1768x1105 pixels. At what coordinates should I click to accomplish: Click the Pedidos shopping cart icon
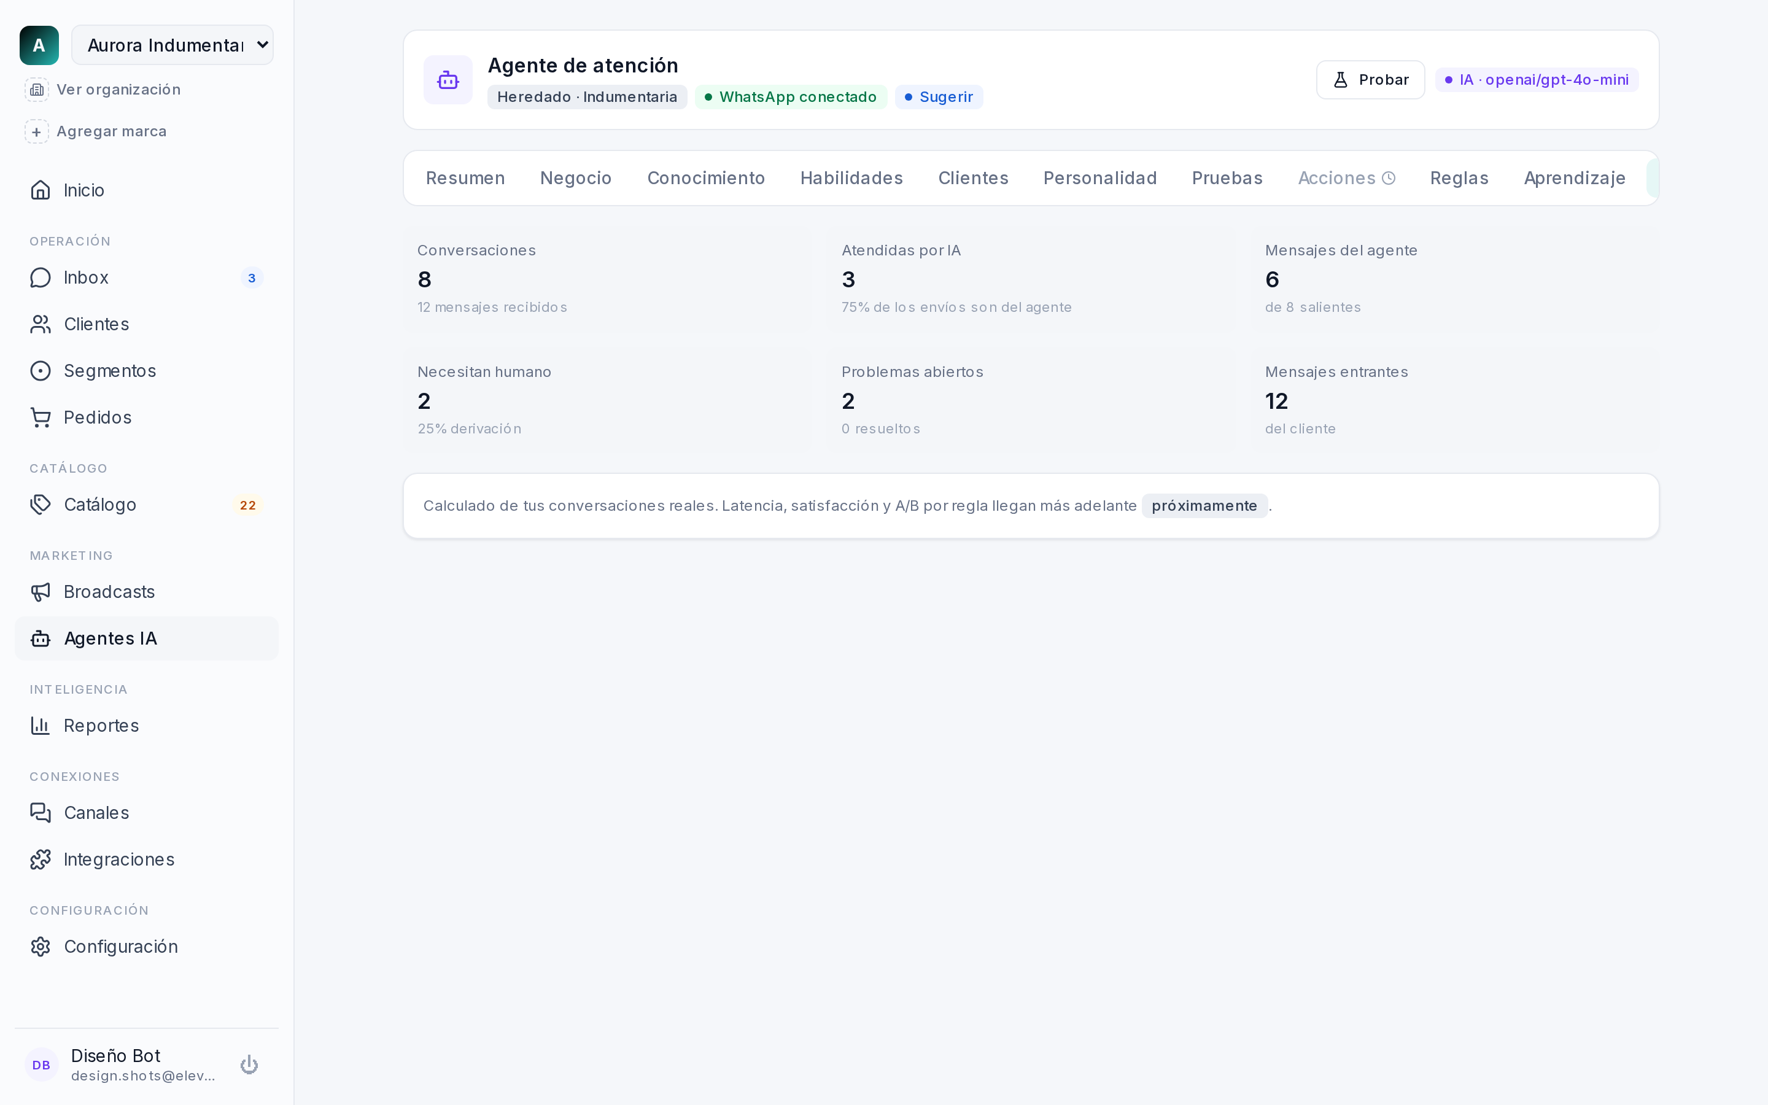point(41,417)
